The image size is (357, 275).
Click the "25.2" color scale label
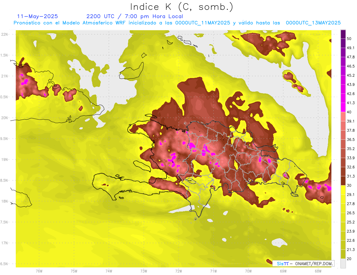(x=351, y=222)
